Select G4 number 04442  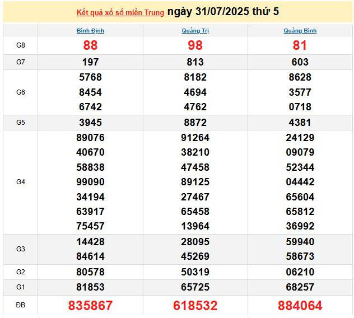pyautogui.click(x=300, y=182)
